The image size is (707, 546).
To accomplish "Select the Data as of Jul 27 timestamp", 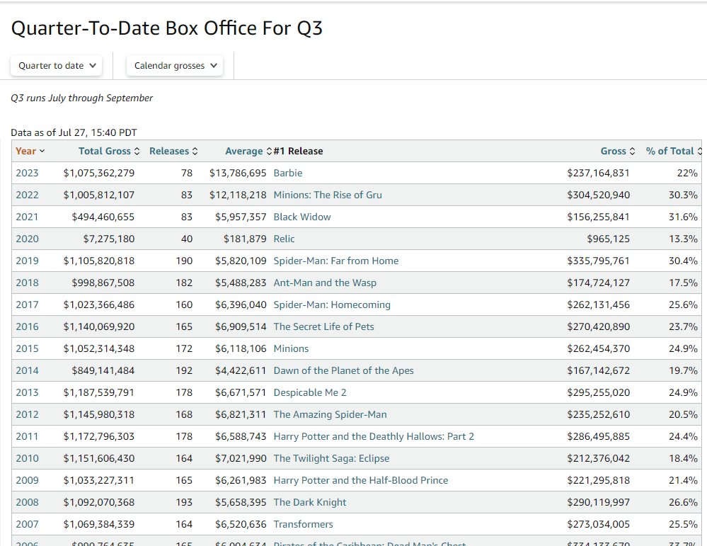I will (74, 132).
